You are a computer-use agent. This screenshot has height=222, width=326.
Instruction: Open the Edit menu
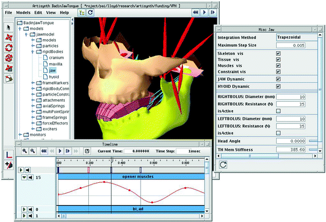point(38,13)
